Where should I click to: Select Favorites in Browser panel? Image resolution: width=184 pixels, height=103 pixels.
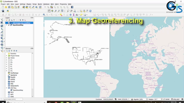tap(13, 54)
